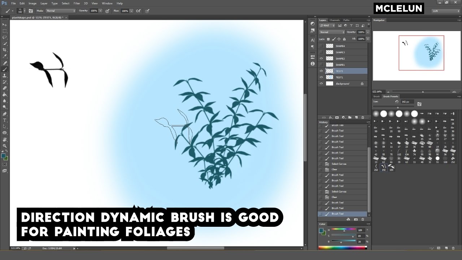
Task: Select the Crop tool
Action: (5, 50)
